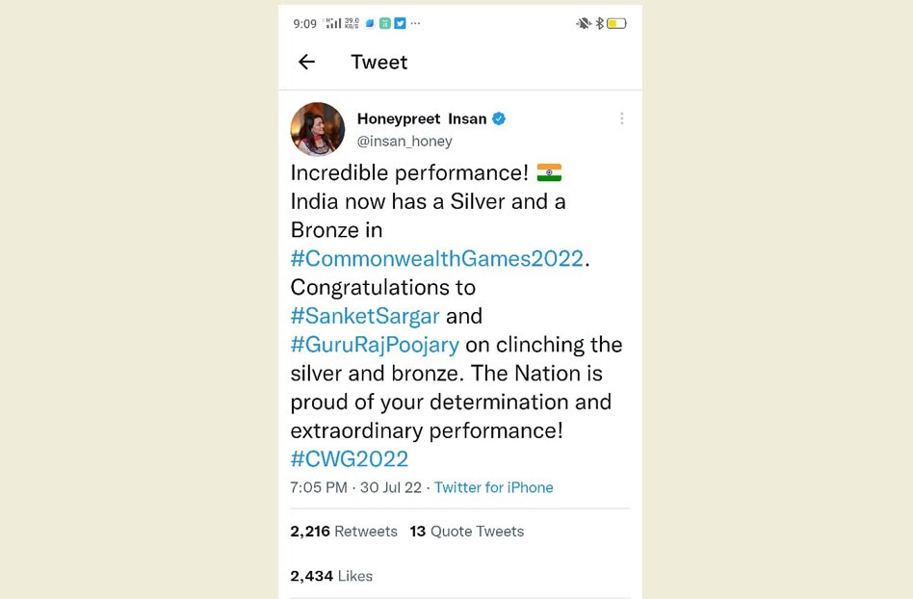Click the Honeypreet Insan display name
The height and width of the screenshot is (599, 913).
[422, 118]
